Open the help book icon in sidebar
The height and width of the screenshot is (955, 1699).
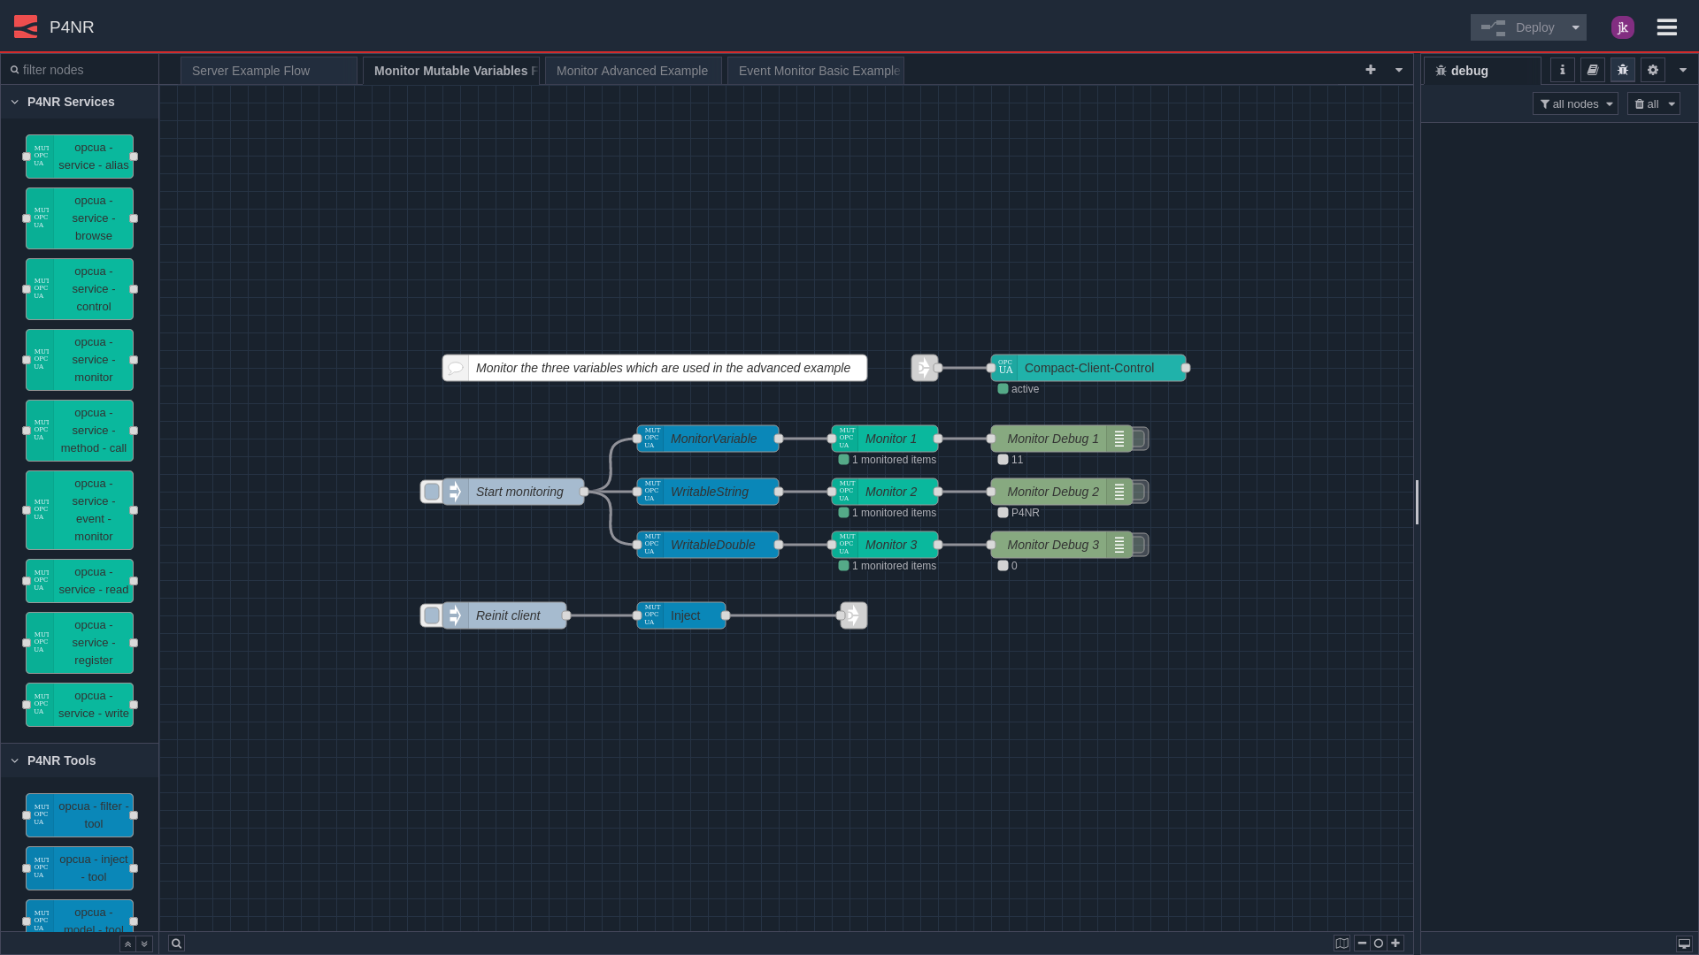pyautogui.click(x=1592, y=70)
